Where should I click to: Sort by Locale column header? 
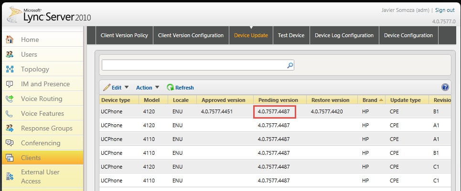(x=182, y=100)
